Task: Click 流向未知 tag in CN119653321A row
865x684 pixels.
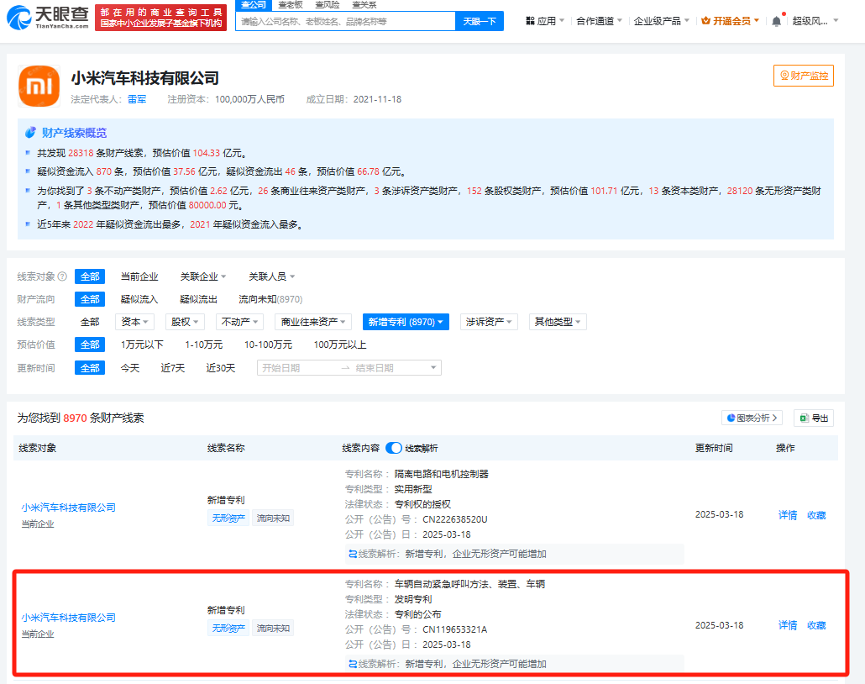Action: click(273, 629)
